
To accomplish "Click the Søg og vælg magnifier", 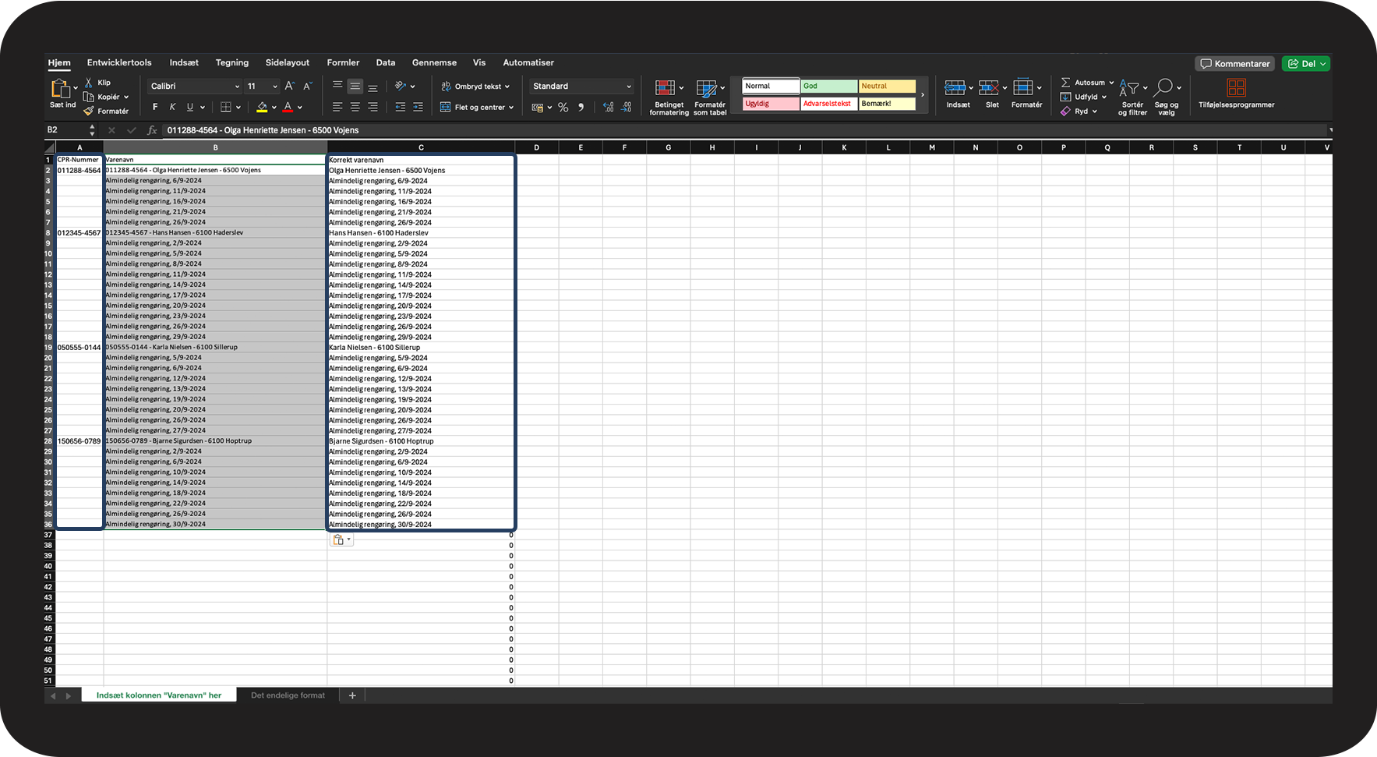I will coord(1163,87).
